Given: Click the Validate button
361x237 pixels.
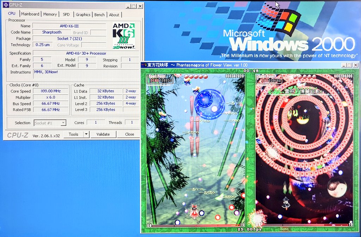Looking at the screenshot, I should pyautogui.click(x=103, y=134).
